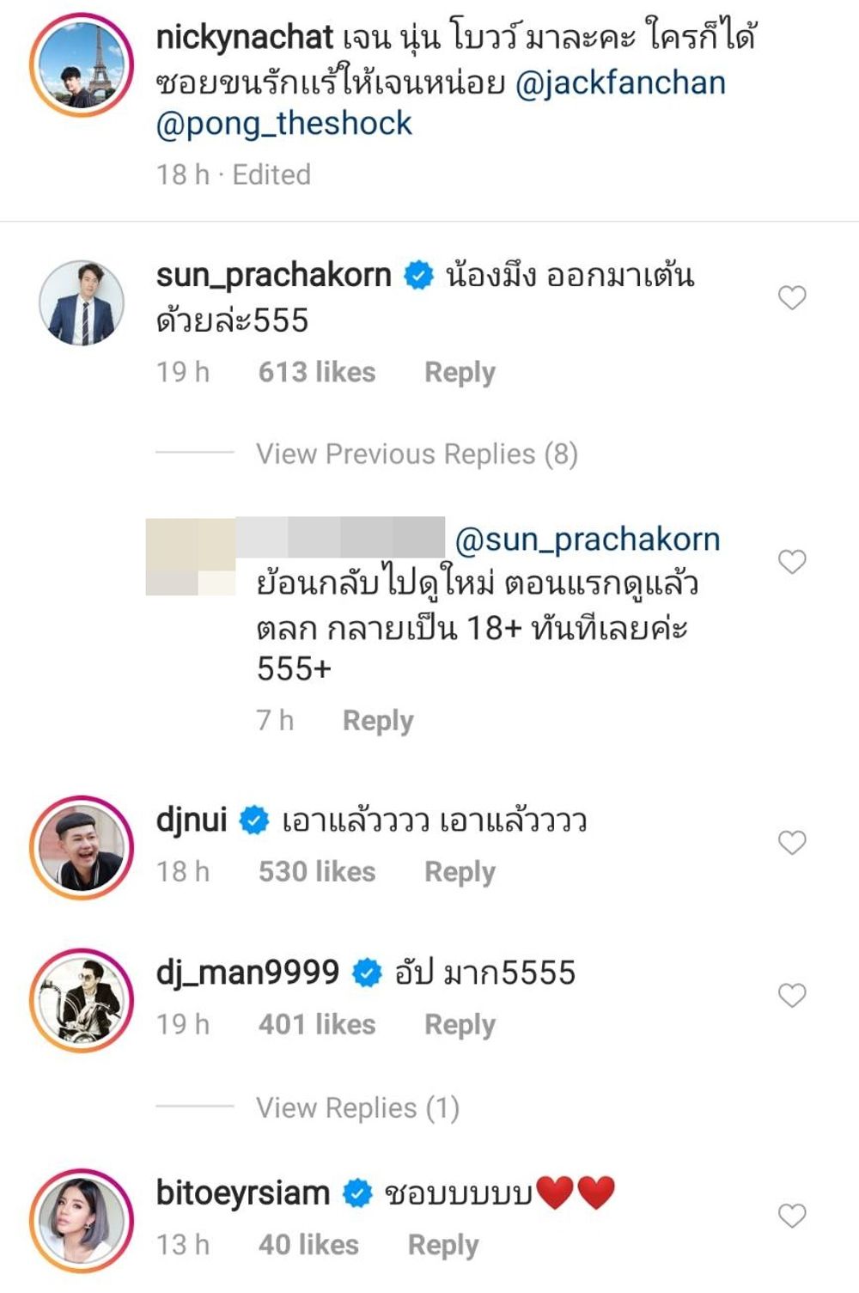This screenshot has height=1293, width=859.
Task: Open nickynachat's profile picture
Action: [x=82, y=64]
